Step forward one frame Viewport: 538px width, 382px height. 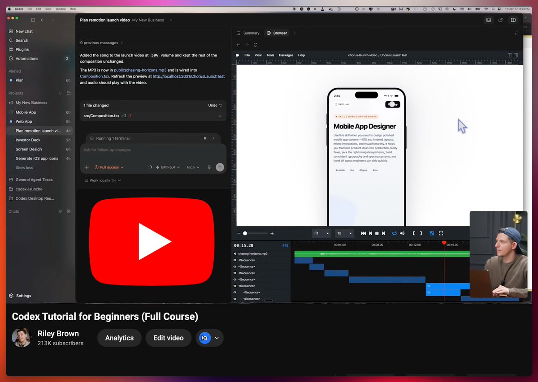pyautogui.click(x=383, y=233)
